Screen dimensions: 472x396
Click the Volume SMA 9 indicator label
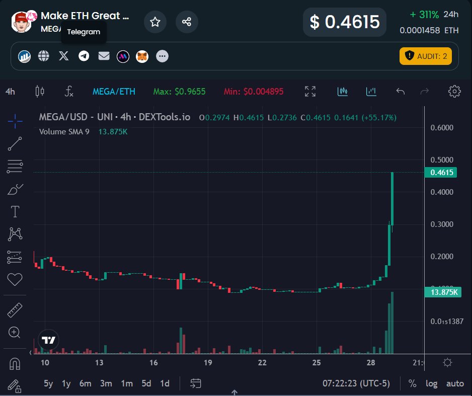click(64, 131)
